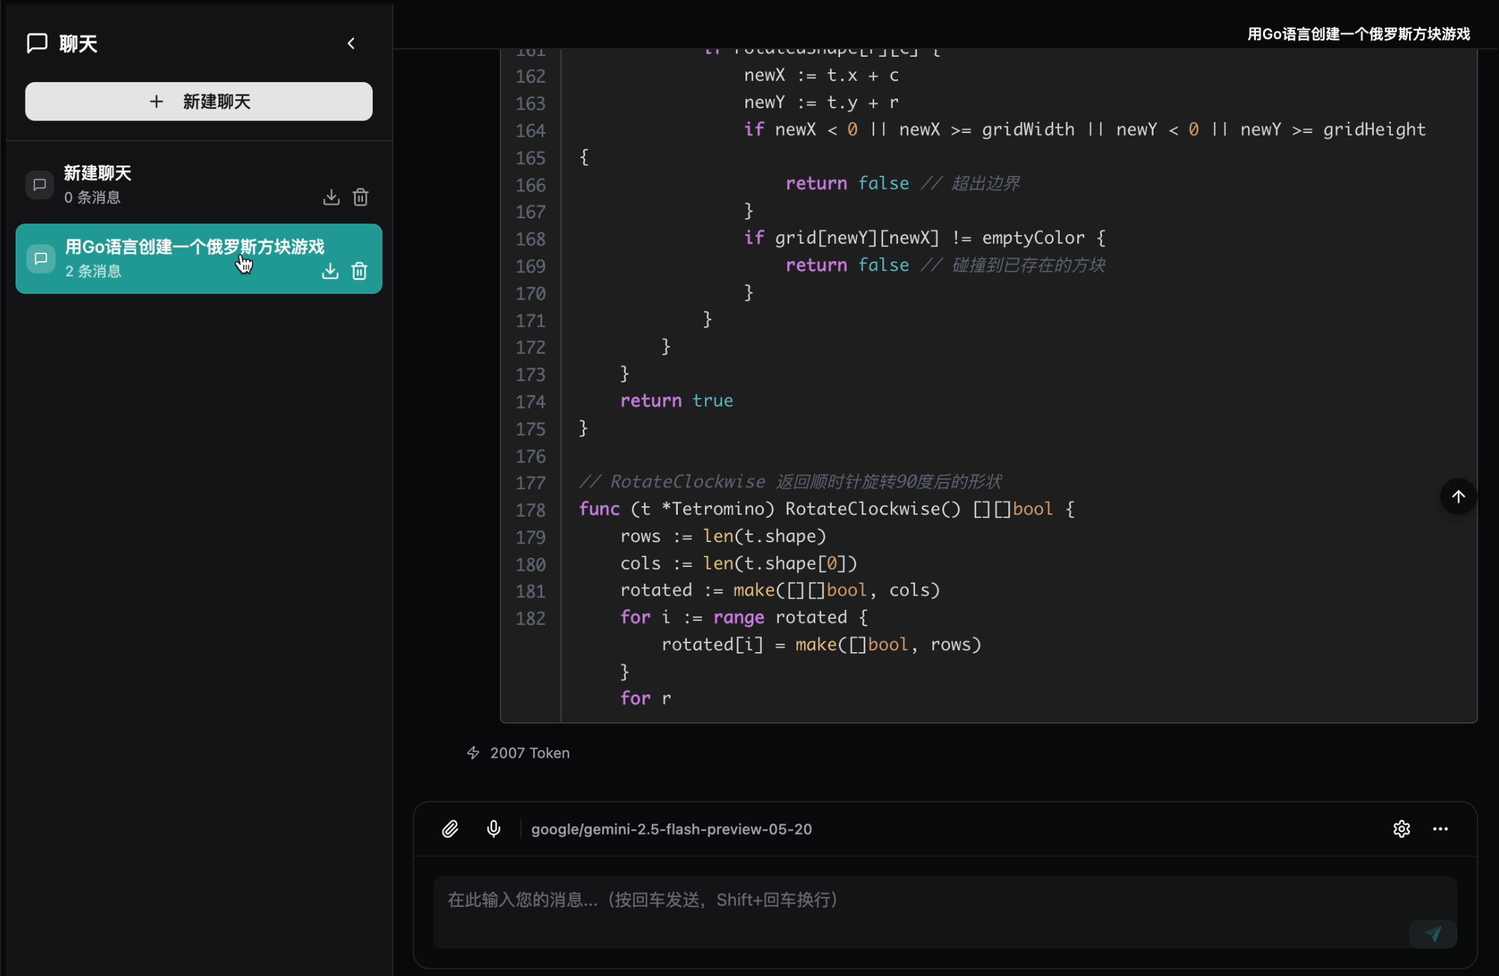This screenshot has height=976, width=1499.
Task: Download the Go Tetris conversation
Action: (x=330, y=270)
